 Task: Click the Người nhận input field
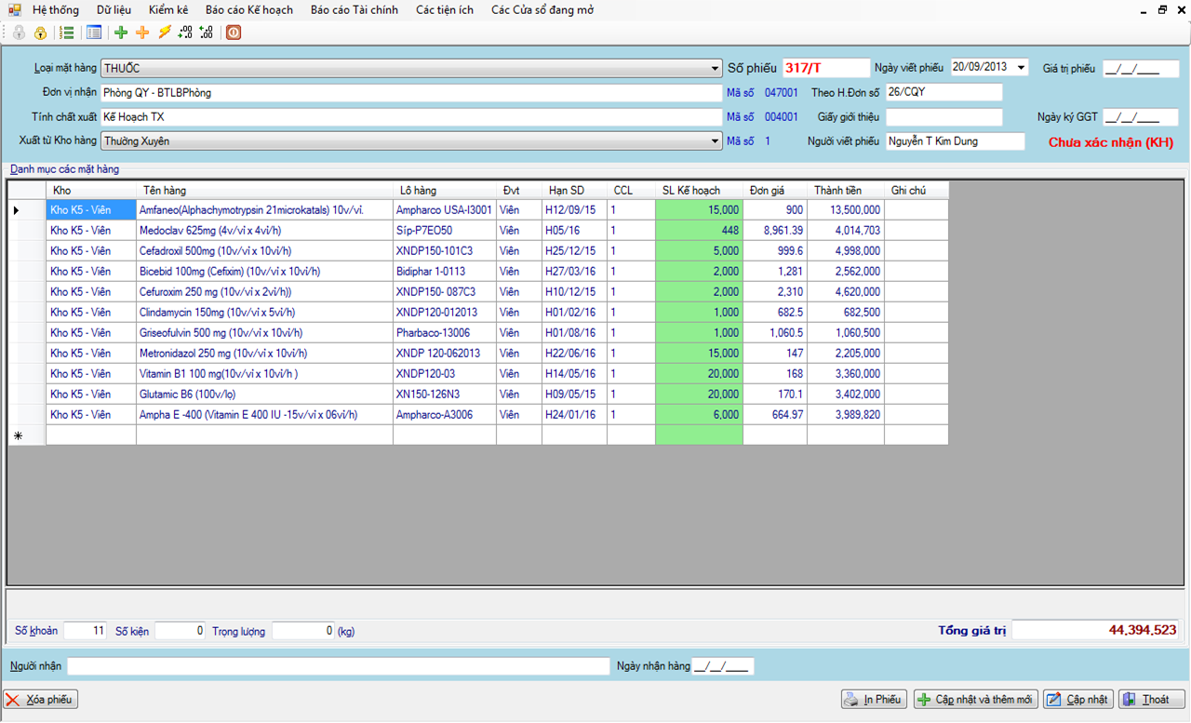(338, 666)
